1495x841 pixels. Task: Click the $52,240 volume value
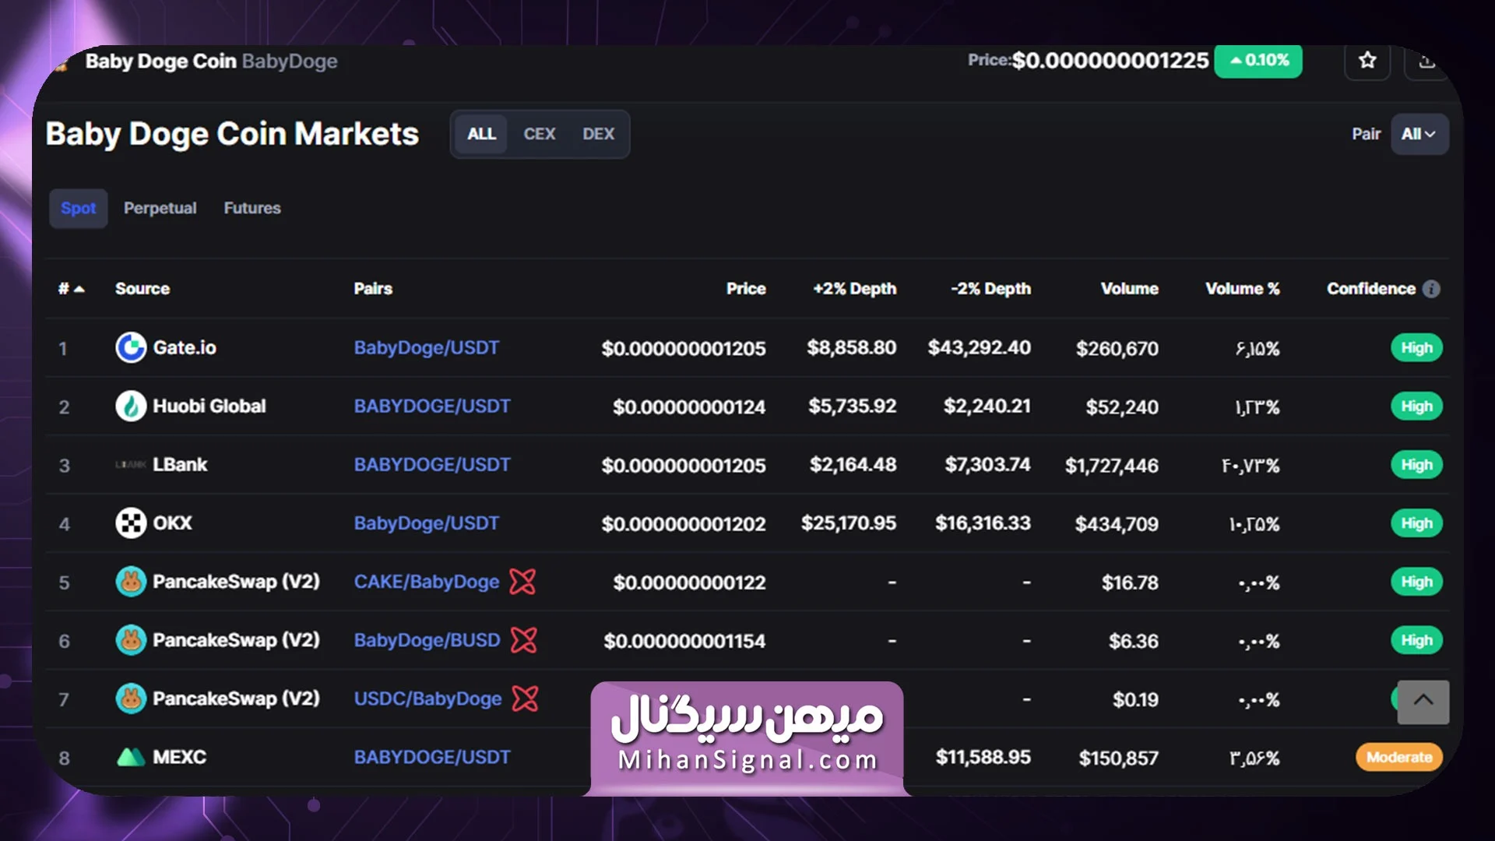pyautogui.click(x=1122, y=407)
